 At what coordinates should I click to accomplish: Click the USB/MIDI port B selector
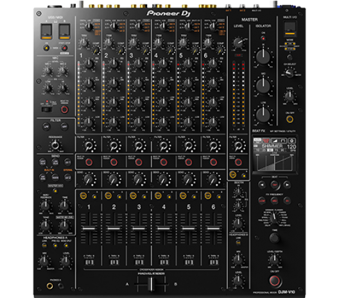pos(65,31)
